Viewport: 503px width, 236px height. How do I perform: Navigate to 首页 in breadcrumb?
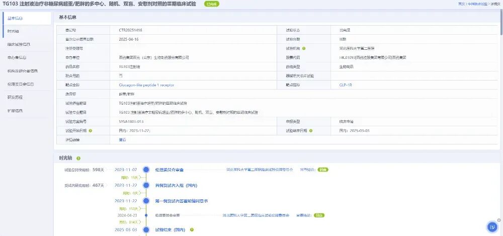(x=461, y=4)
